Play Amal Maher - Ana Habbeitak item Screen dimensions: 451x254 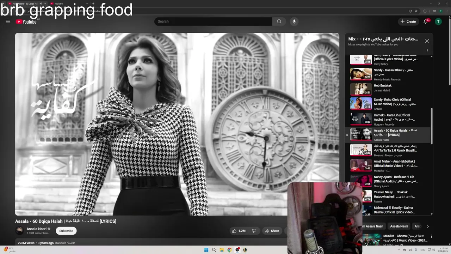[389, 165]
